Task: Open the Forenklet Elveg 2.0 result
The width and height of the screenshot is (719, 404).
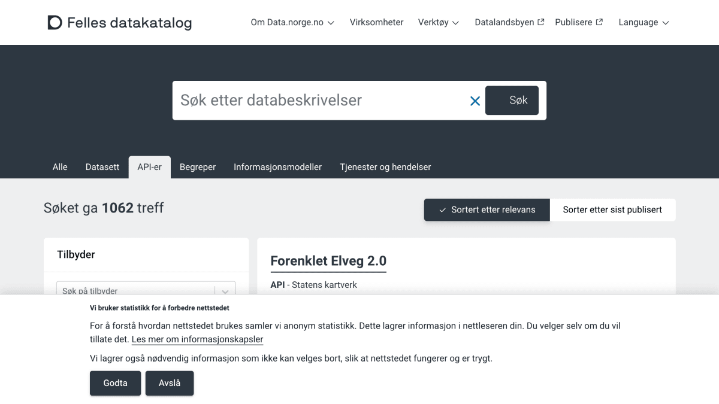Action: pyautogui.click(x=328, y=261)
